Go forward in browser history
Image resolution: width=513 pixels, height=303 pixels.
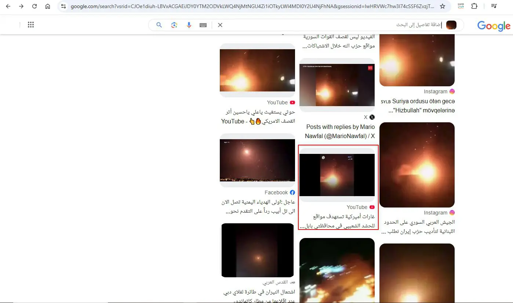point(21,6)
